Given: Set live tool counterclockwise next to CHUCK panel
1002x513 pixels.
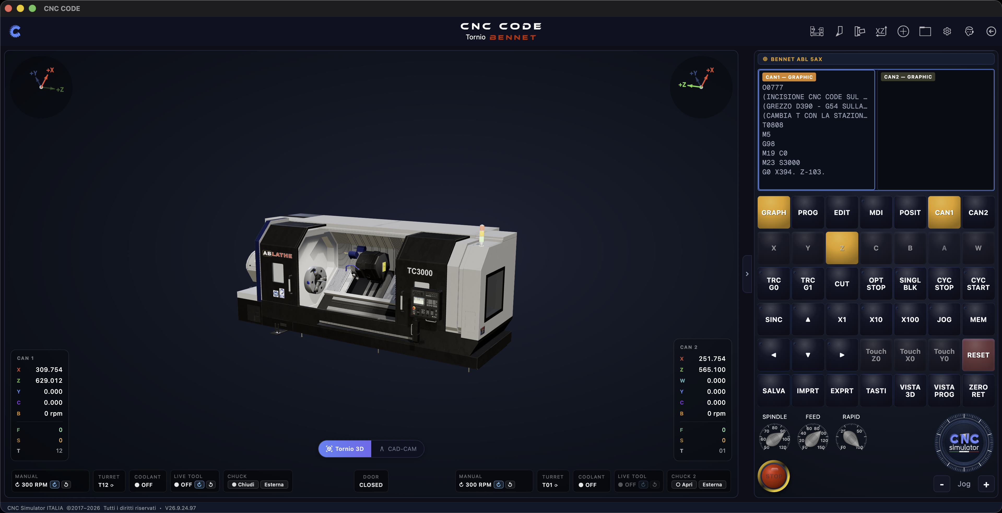Looking at the screenshot, I should (211, 485).
